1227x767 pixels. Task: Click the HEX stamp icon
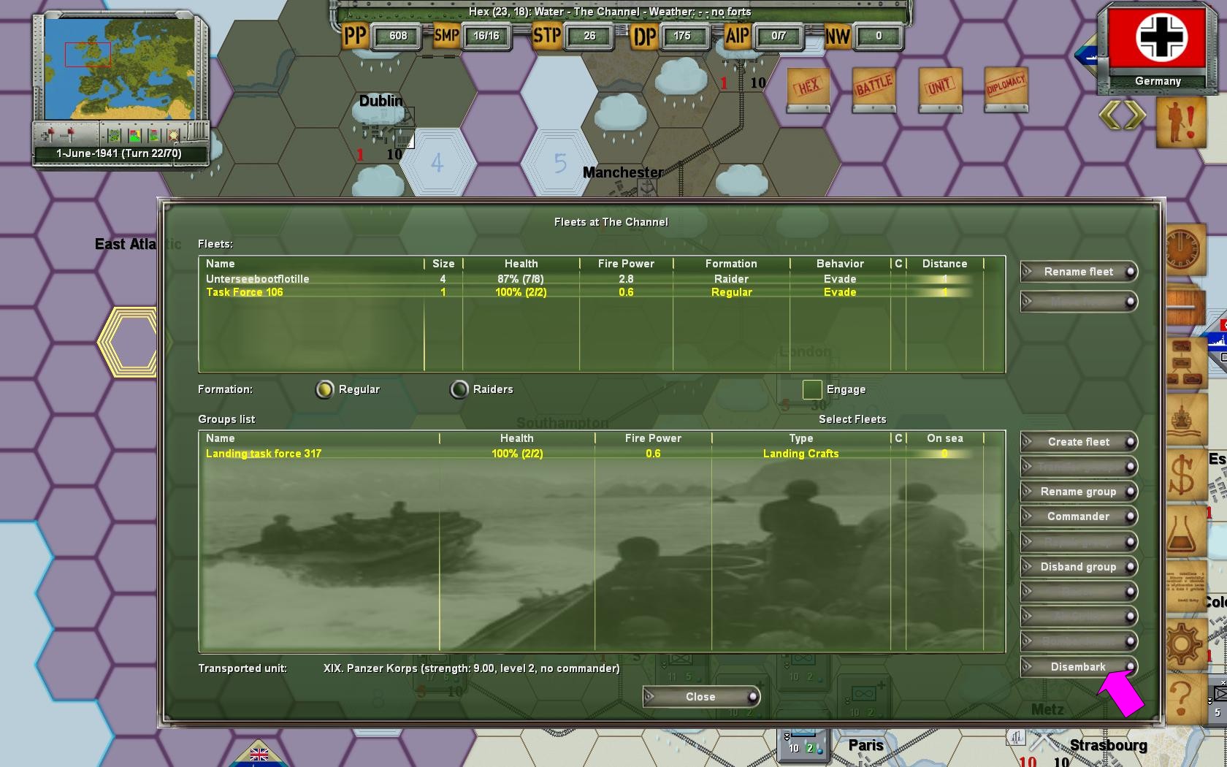(x=809, y=89)
